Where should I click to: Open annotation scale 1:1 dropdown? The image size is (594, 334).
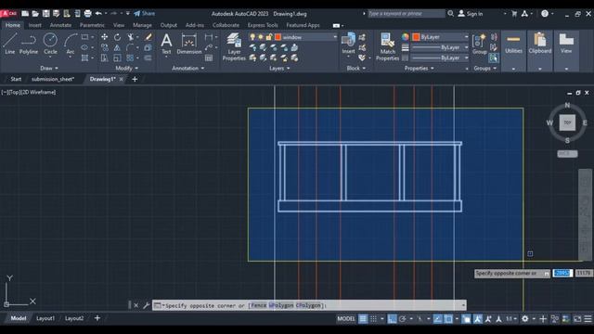[511, 319]
